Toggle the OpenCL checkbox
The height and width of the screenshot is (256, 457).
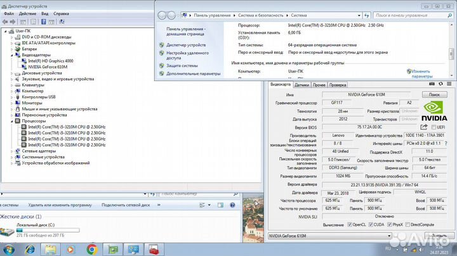pos(350,224)
